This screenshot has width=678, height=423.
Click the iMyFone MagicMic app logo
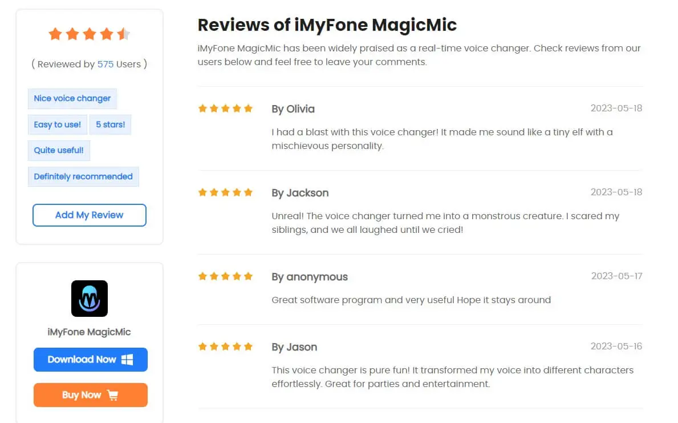[90, 299]
